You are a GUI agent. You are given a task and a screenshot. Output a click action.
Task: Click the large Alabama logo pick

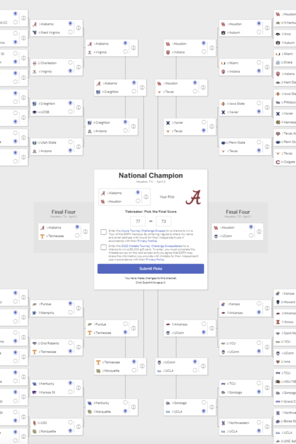pyautogui.click(x=193, y=198)
